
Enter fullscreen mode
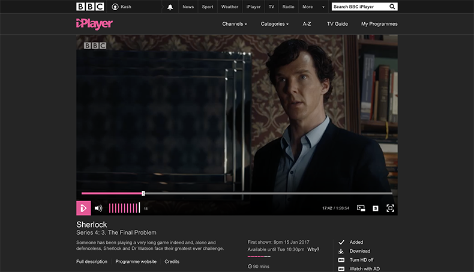[390, 208]
